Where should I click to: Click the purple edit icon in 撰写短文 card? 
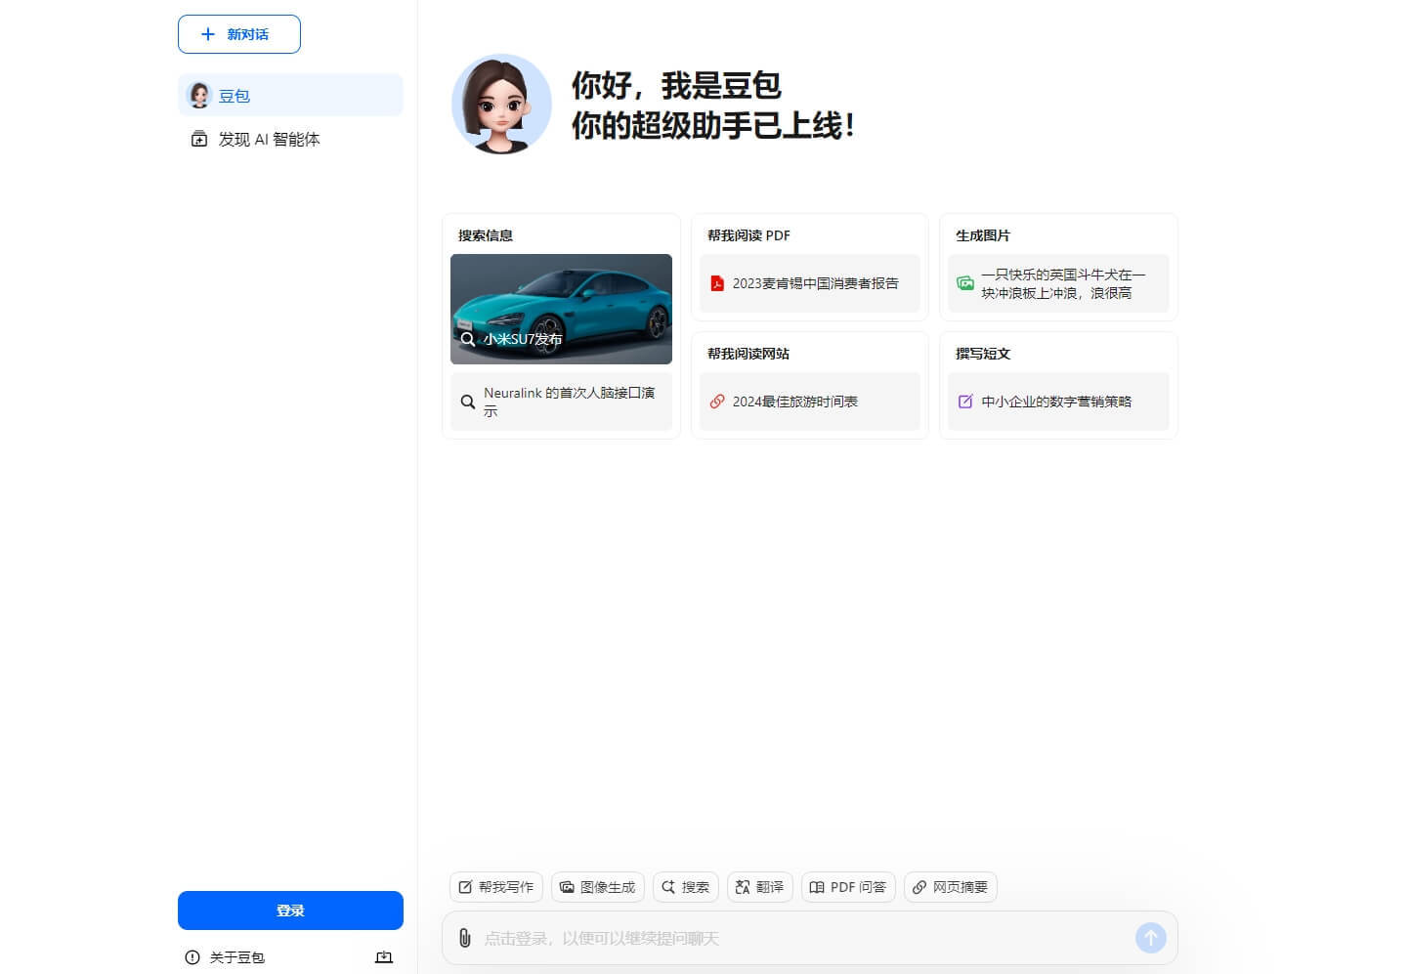point(965,402)
